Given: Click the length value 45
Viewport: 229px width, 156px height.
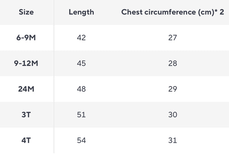Looking at the screenshot, I should tap(81, 64).
